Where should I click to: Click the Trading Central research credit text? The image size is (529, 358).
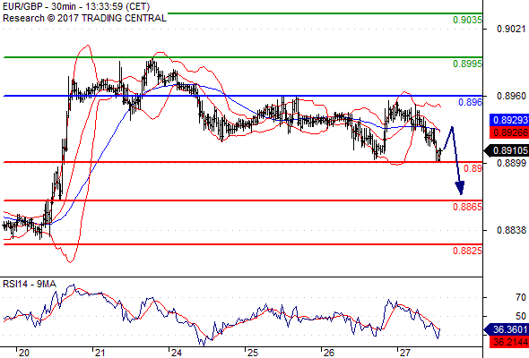84,18
